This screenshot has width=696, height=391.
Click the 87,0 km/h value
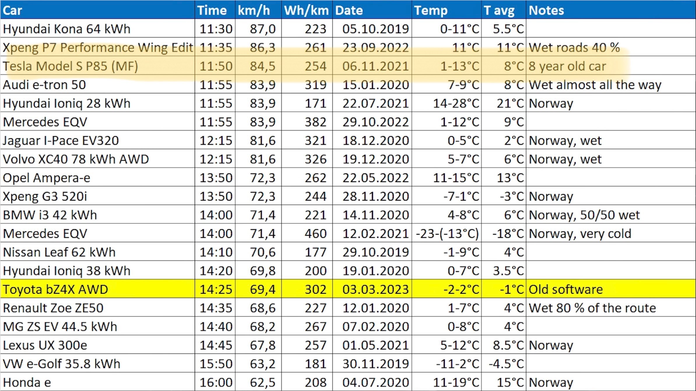(258, 29)
